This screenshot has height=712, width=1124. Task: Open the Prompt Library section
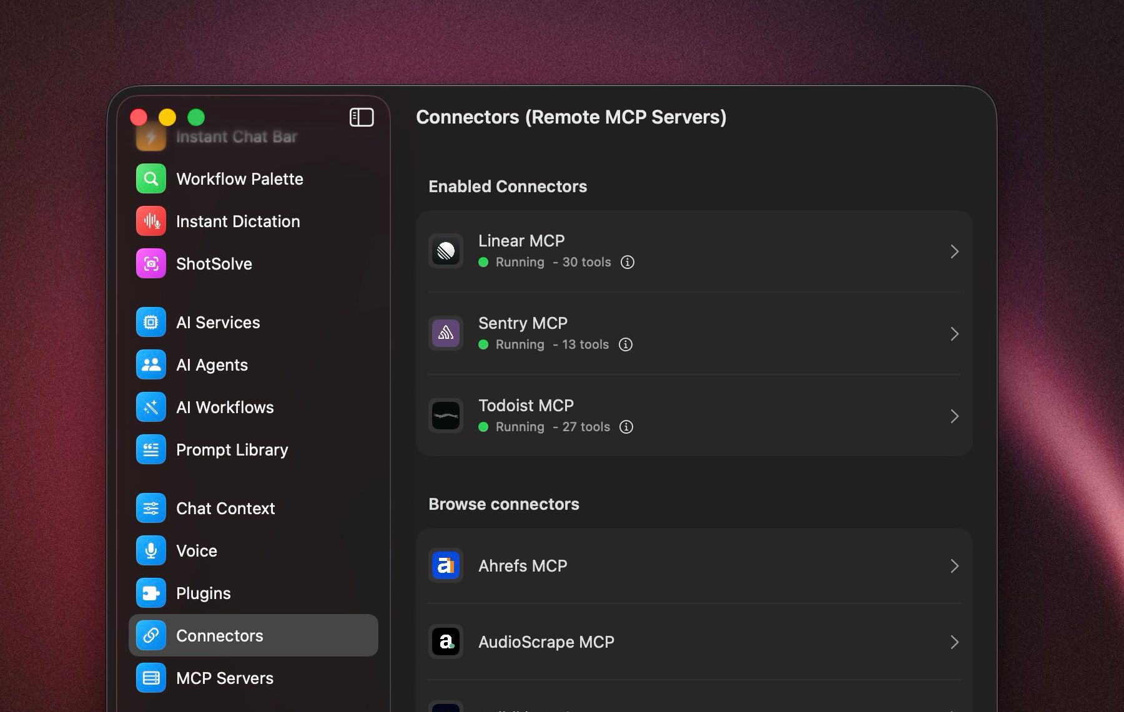coord(232,450)
